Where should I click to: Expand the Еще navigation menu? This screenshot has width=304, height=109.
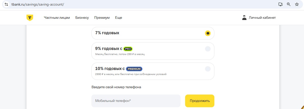[x=119, y=18]
